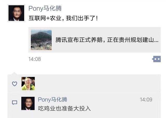Click the 14:08 post timestamp

(35, 59)
